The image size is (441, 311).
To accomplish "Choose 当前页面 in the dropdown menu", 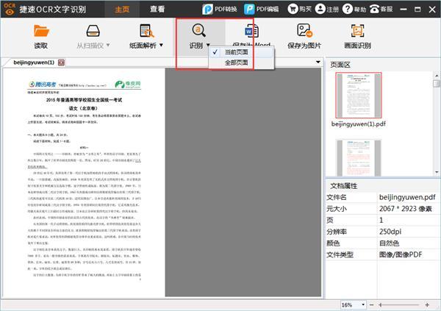I will pyautogui.click(x=241, y=52).
